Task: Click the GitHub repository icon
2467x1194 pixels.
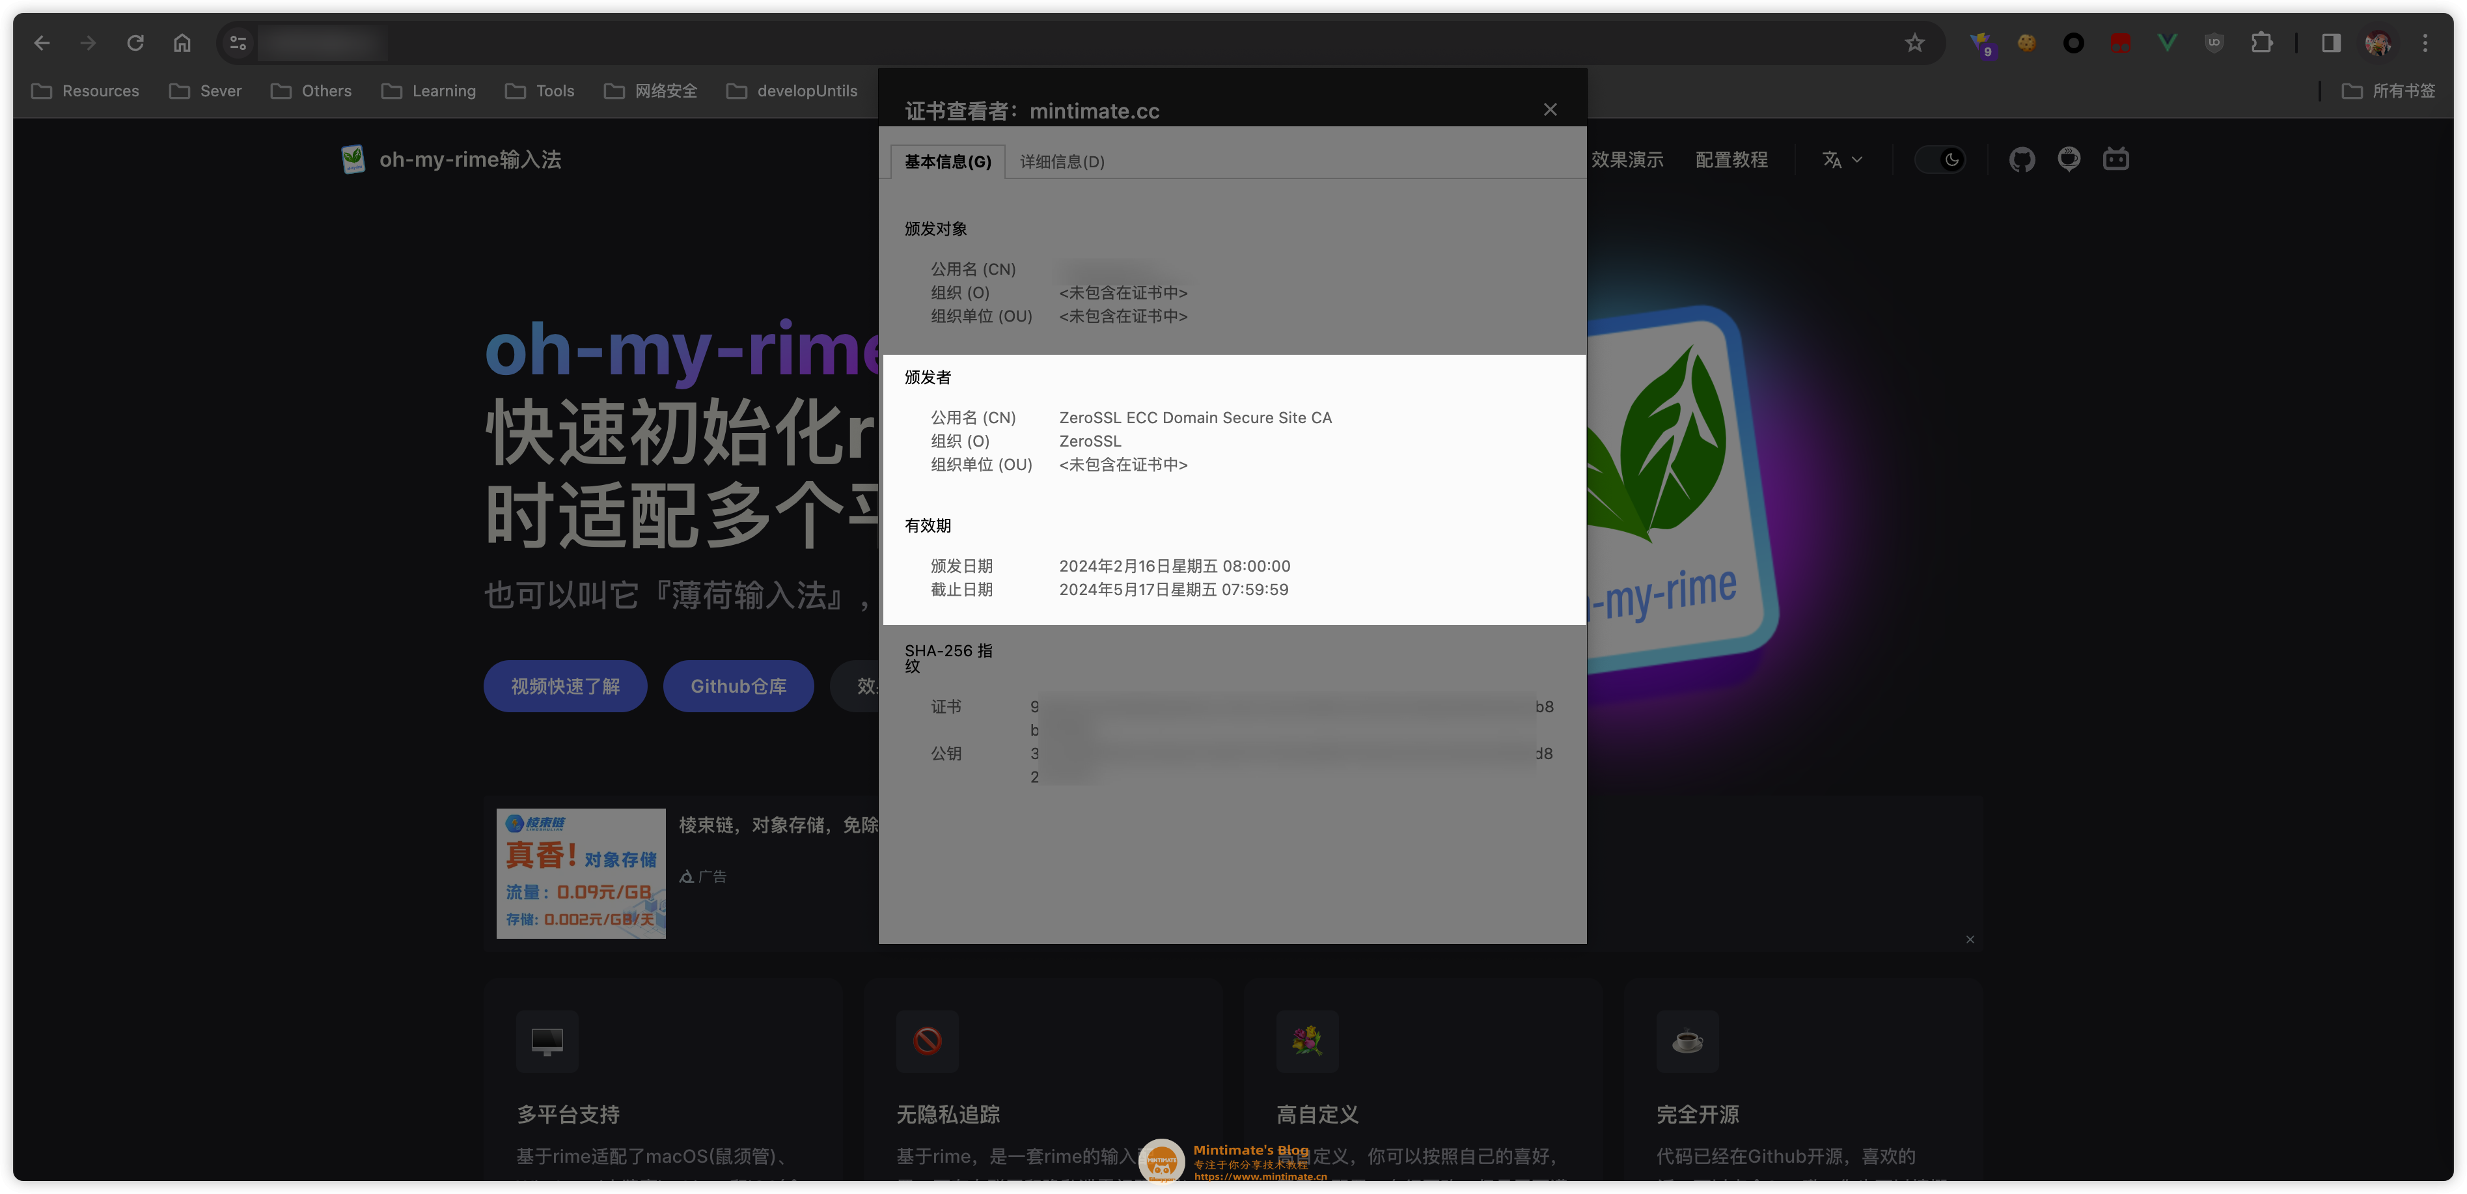Action: pos(2023,159)
